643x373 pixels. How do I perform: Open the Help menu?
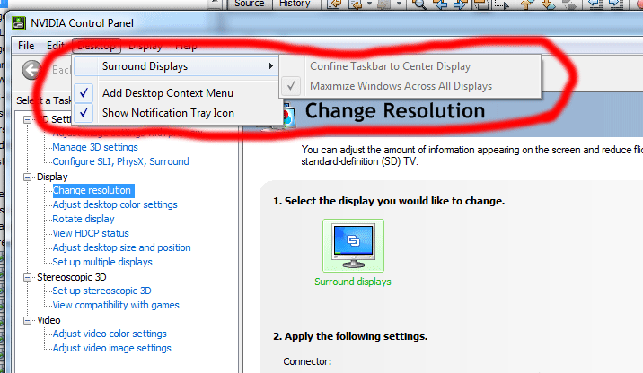click(186, 46)
